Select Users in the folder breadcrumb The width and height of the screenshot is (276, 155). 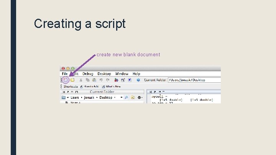[x=75, y=98]
